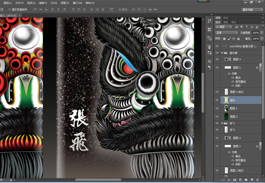Lock transparent pixels icon

pyautogui.click(x=224, y=39)
